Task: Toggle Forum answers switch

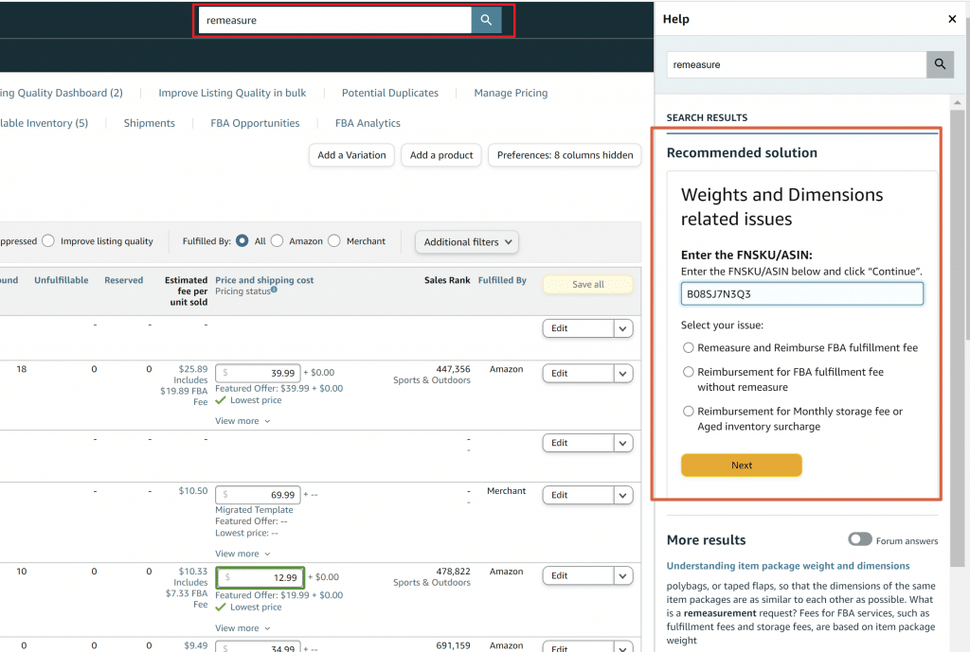Action: [x=860, y=539]
